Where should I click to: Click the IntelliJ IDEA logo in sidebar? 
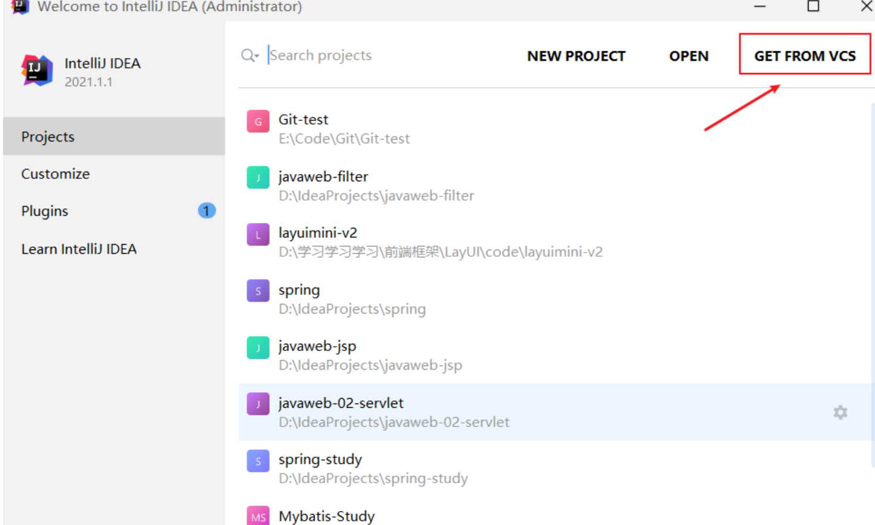click(x=37, y=71)
